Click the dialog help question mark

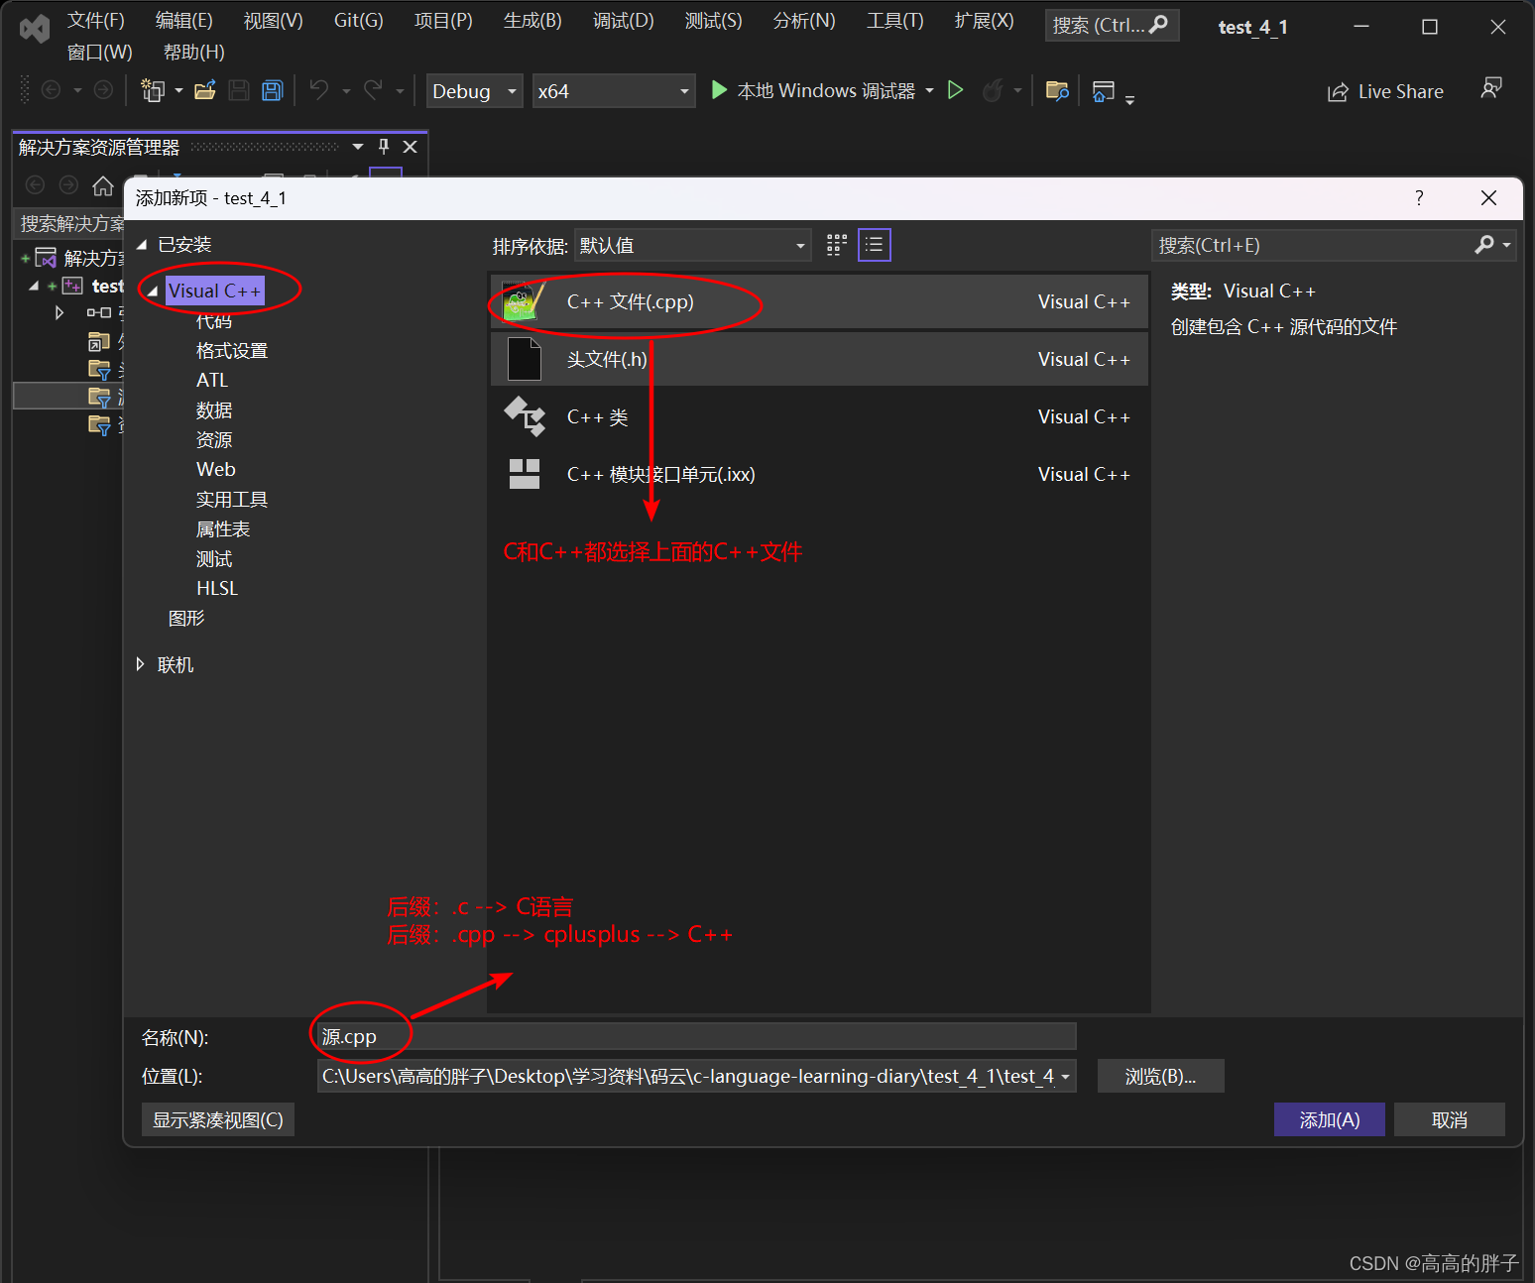(1419, 197)
